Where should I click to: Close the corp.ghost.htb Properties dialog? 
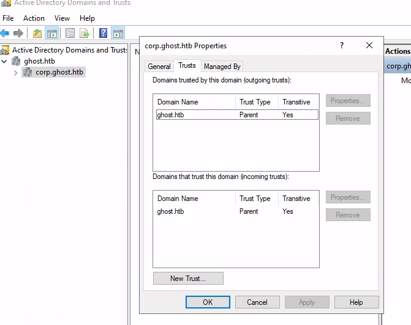[x=369, y=45]
